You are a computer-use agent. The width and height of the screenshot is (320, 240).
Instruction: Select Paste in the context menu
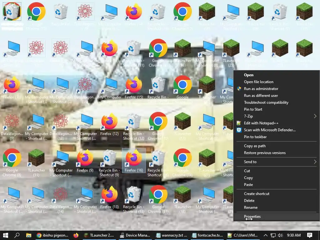277,185
